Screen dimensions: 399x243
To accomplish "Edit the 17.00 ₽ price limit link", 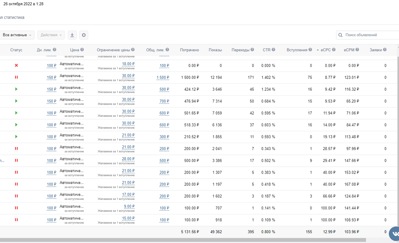I will pyautogui.click(x=128, y=195).
